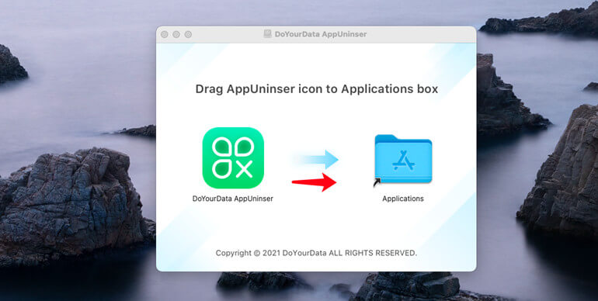Click the 'Drag AppUninser icon to Applications box' heading
This screenshot has width=598, height=301.
(x=317, y=88)
